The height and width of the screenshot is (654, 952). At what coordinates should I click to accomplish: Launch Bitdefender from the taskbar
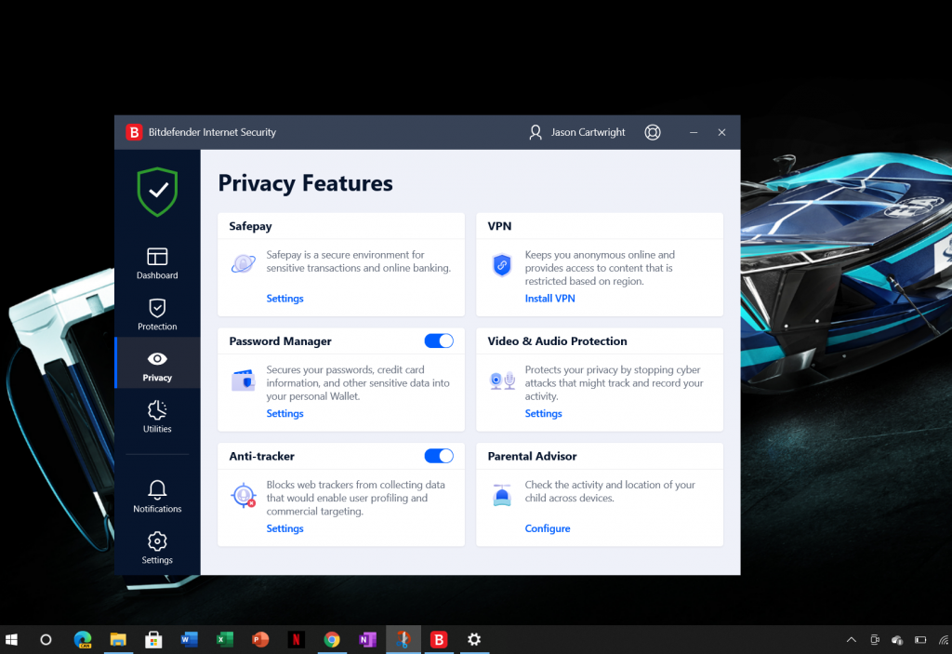tap(438, 639)
